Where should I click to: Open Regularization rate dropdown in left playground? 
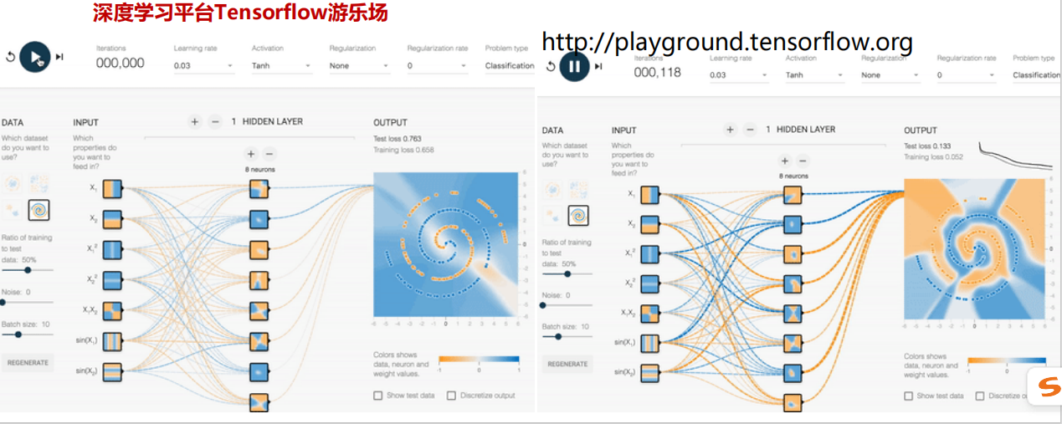[437, 65]
